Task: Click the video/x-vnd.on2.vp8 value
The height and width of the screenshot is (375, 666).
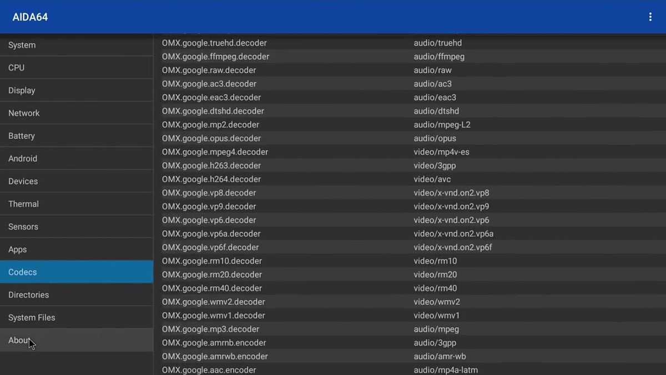Action: point(451,193)
